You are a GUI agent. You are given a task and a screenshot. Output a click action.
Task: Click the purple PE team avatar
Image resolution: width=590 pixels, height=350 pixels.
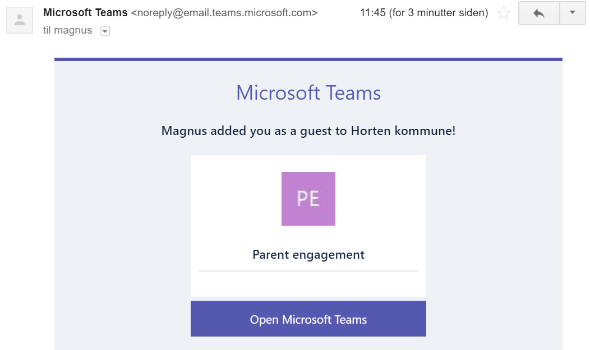pyautogui.click(x=308, y=199)
